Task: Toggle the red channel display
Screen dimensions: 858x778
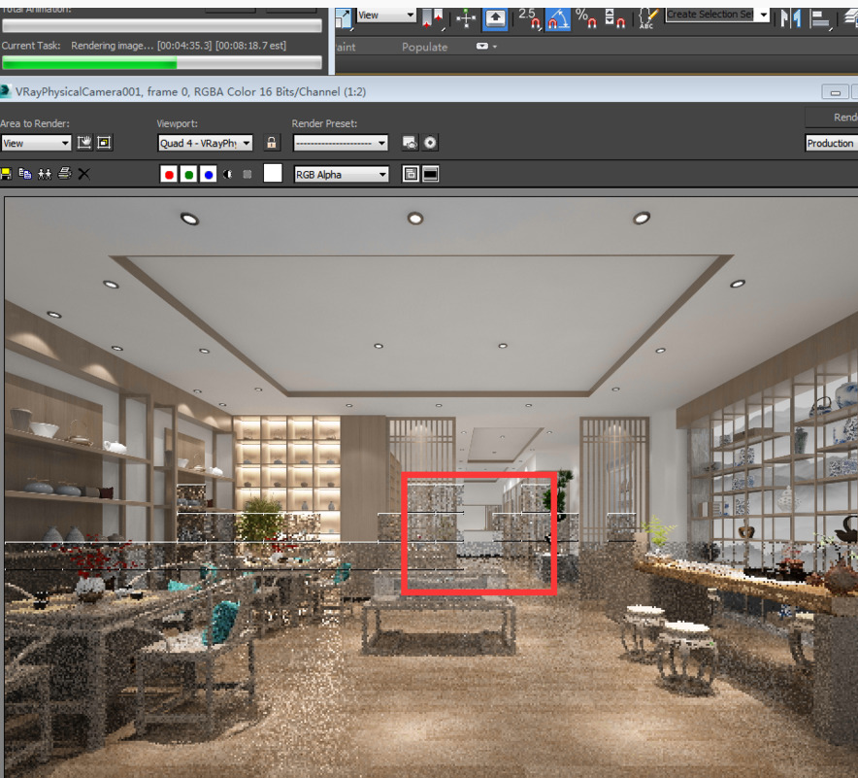Action: pos(169,174)
